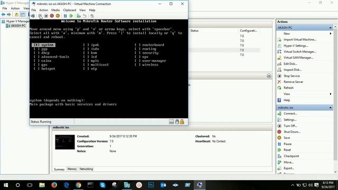This screenshot has height=190, width=338.
Task: Click the mikrotic iso VM thumbnail preview
Action: [64, 142]
